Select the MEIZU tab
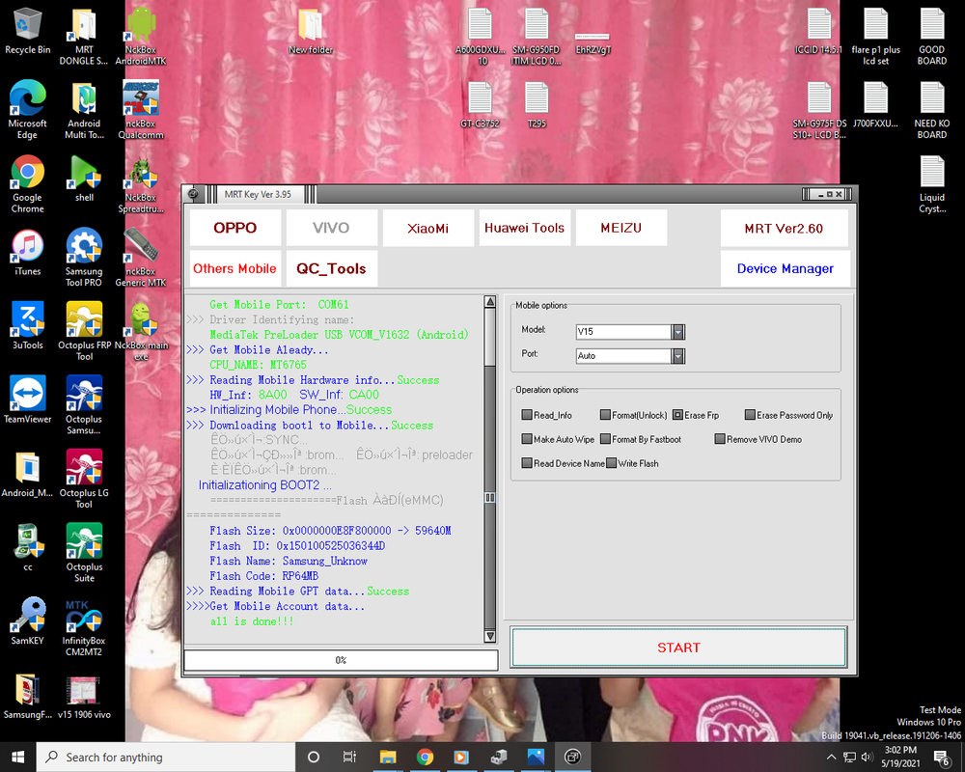Viewport: 965px width, 772px height. pos(620,228)
